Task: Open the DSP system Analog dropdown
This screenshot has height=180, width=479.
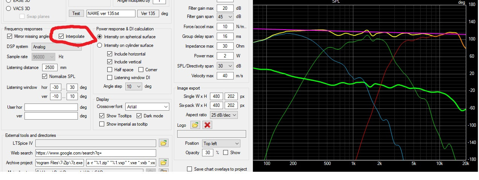Action: tap(56, 47)
